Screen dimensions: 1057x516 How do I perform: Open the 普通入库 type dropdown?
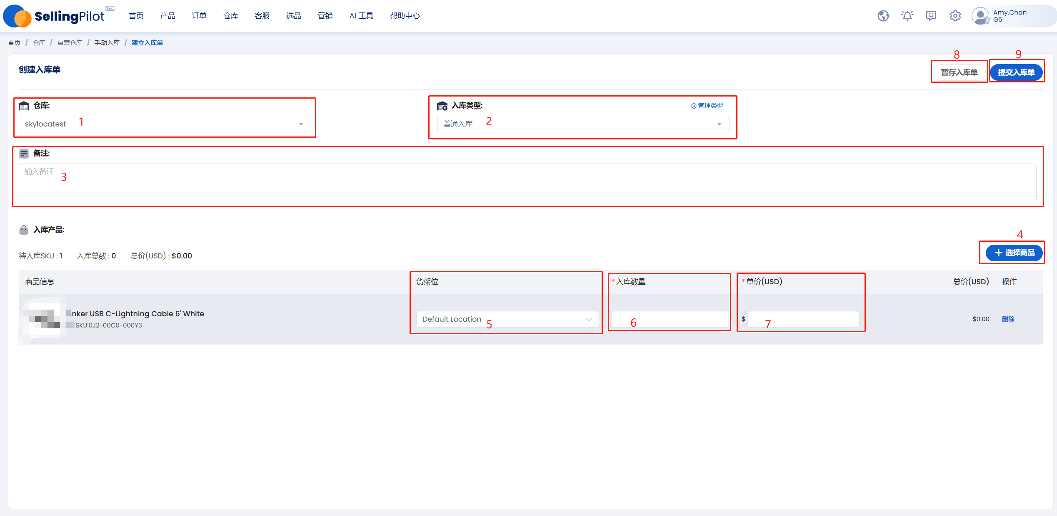[583, 124]
